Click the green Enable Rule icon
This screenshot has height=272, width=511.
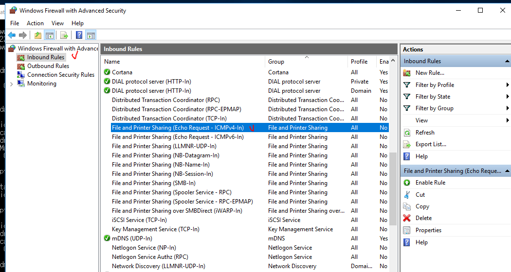tap(407, 183)
